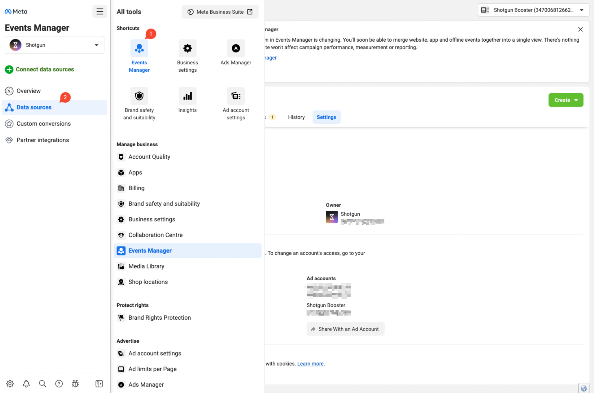Click the Shotgun owner avatar
This screenshot has width=594, height=393.
(332, 217)
